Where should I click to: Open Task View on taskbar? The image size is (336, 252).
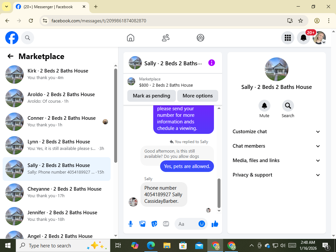(118, 245)
